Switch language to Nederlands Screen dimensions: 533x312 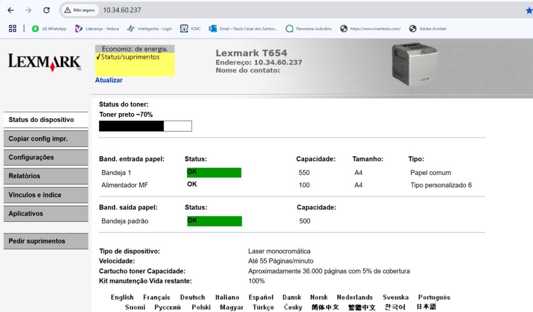click(x=355, y=297)
